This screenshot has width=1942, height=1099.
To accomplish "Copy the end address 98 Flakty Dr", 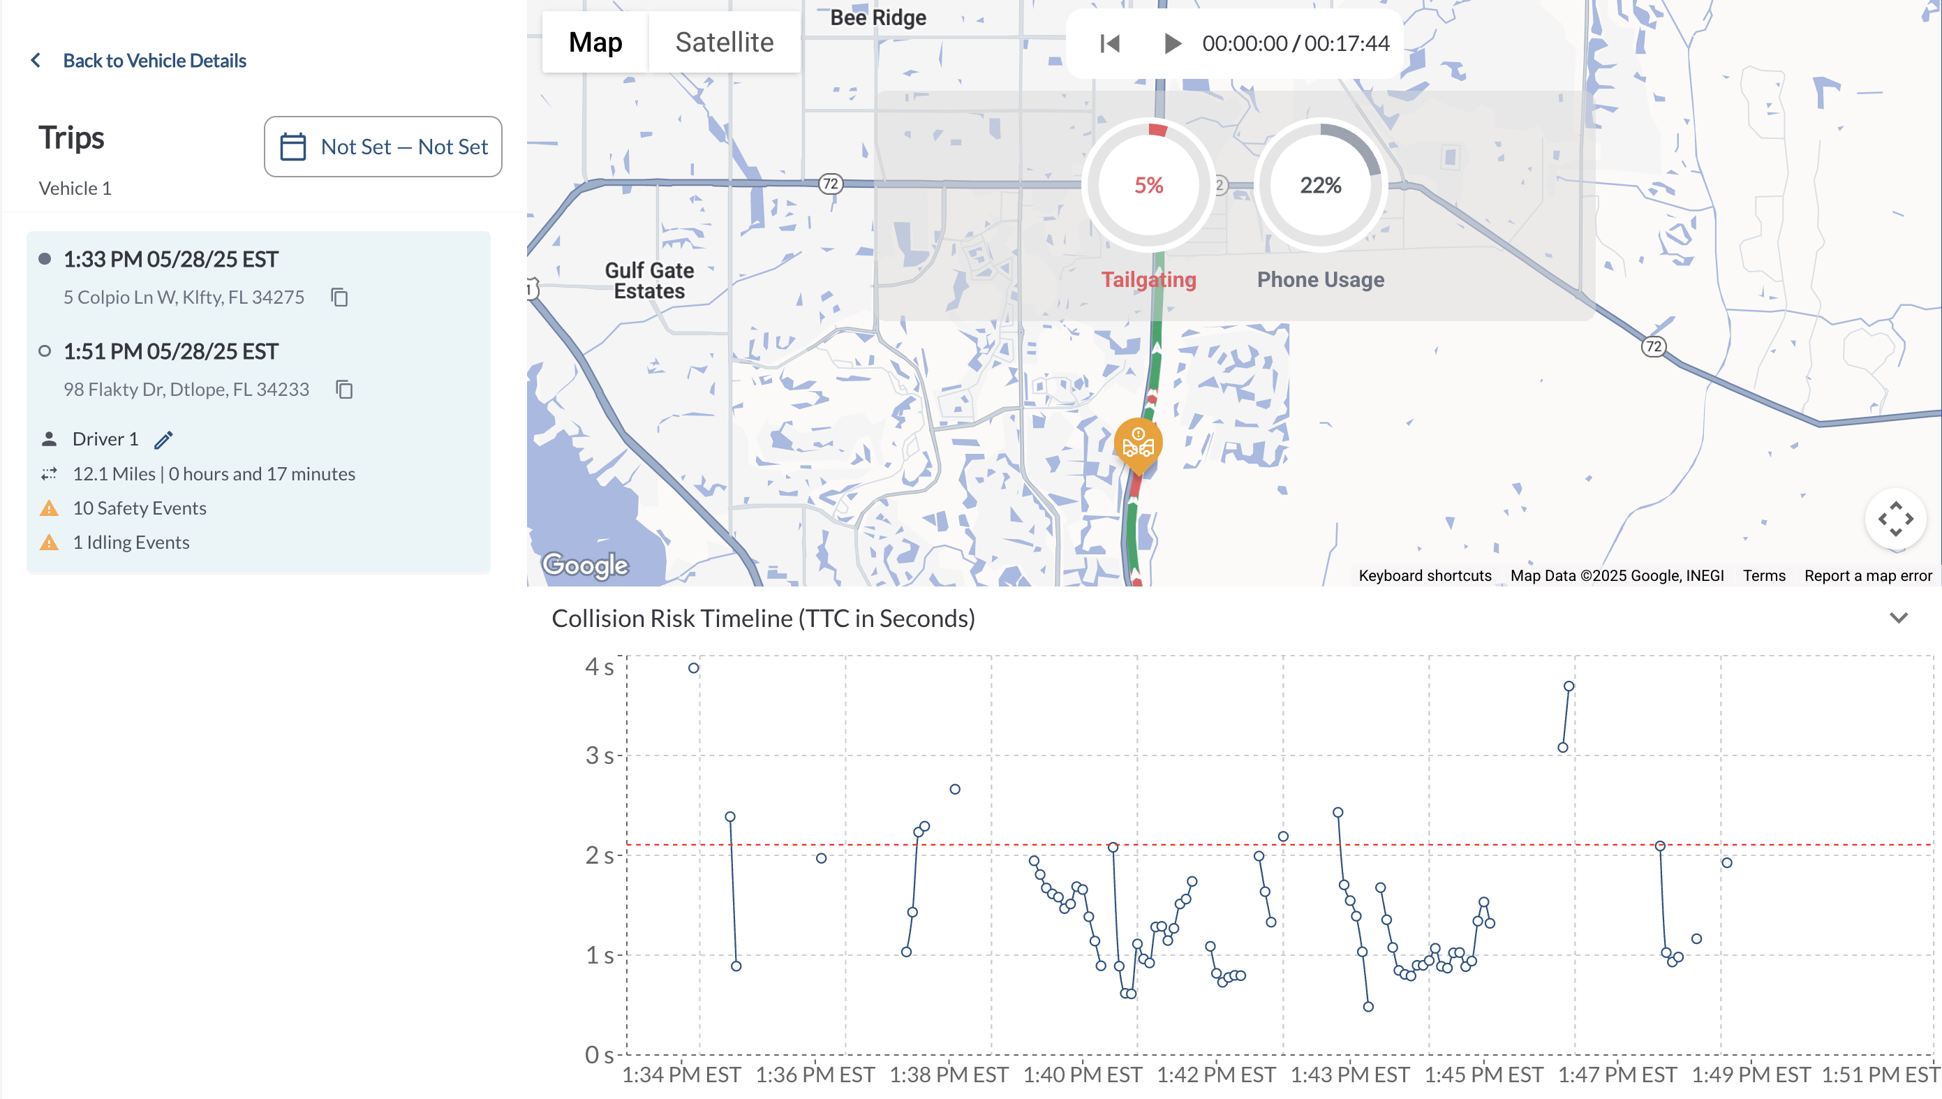I will pos(344,390).
